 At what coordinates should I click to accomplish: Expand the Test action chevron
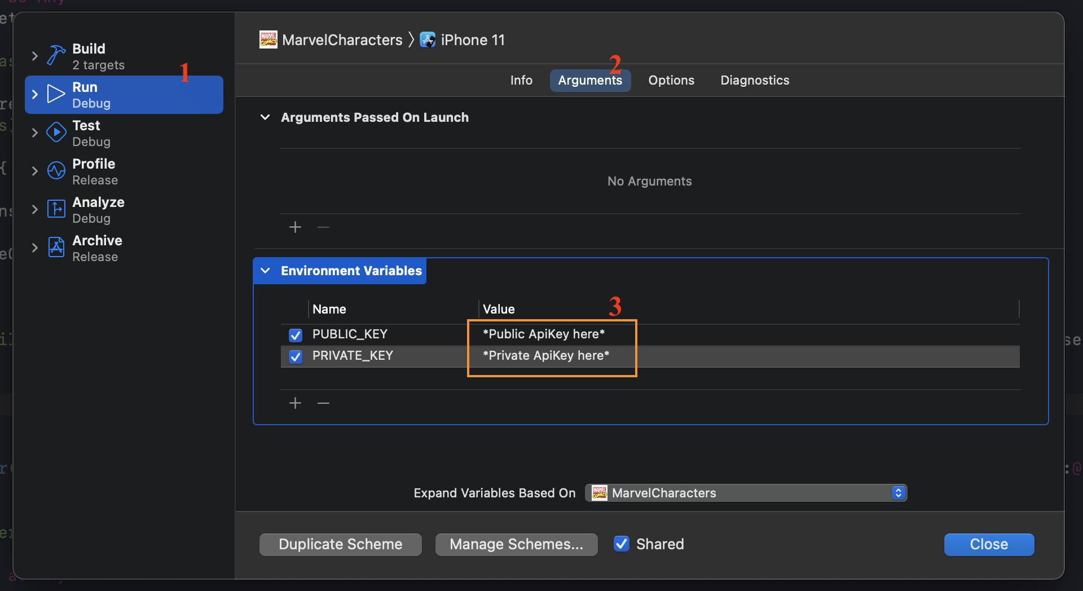click(x=35, y=133)
